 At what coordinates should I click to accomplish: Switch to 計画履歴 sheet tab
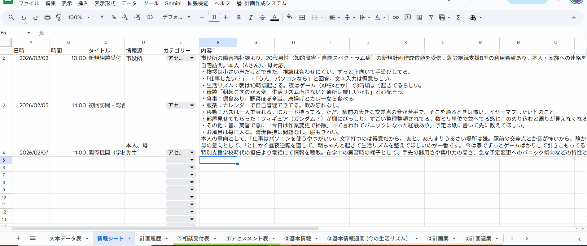pos(151,239)
